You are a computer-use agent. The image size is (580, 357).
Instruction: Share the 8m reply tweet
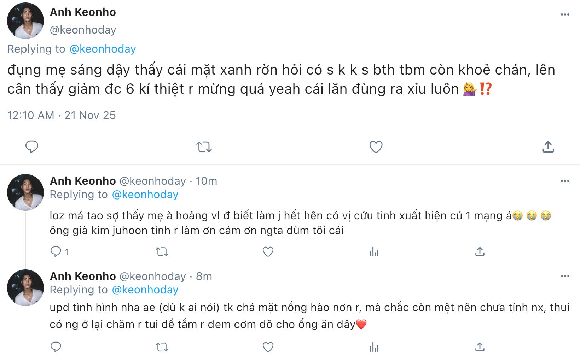coord(480,347)
